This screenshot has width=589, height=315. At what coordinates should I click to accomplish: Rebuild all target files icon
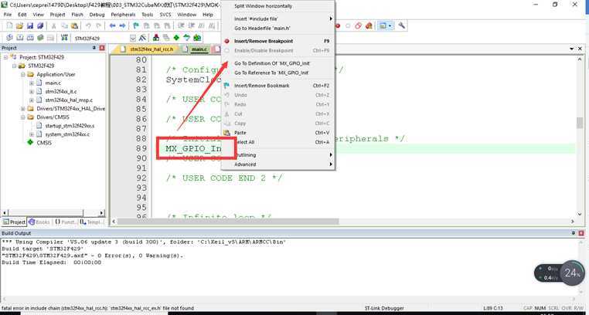(x=29, y=38)
